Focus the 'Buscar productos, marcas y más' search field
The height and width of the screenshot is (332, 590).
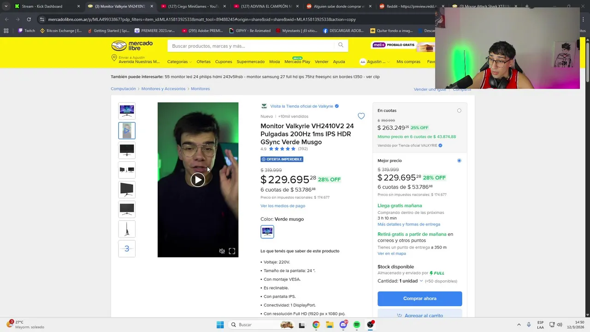251,46
